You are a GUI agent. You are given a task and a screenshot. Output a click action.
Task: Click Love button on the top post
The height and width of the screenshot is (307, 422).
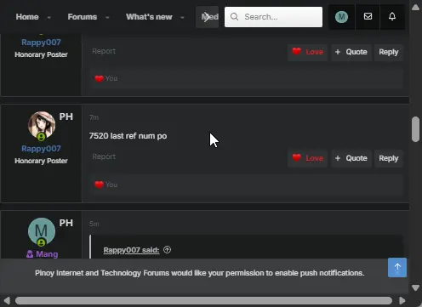[x=308, y=52]
